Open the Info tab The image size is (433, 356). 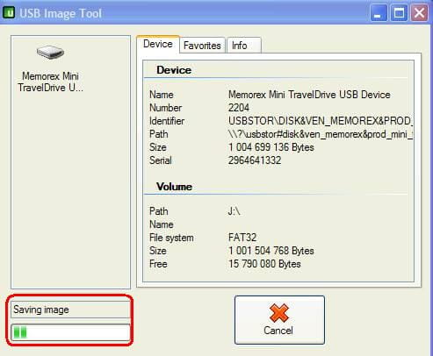pyautogui.click(x=243, y=46)
